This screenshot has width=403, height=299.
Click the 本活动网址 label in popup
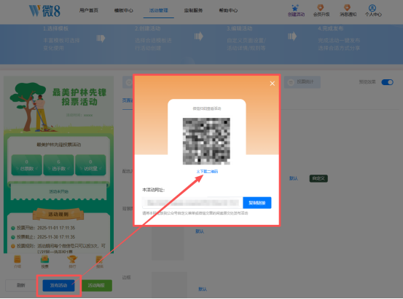pos(154,190)
